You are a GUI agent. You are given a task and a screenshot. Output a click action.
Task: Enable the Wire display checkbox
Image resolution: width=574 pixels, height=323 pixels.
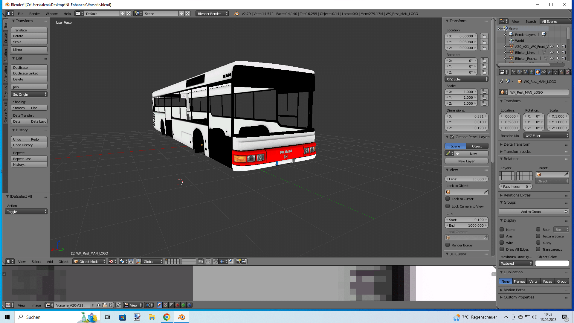pyautogui.click(x=502, y=243)
